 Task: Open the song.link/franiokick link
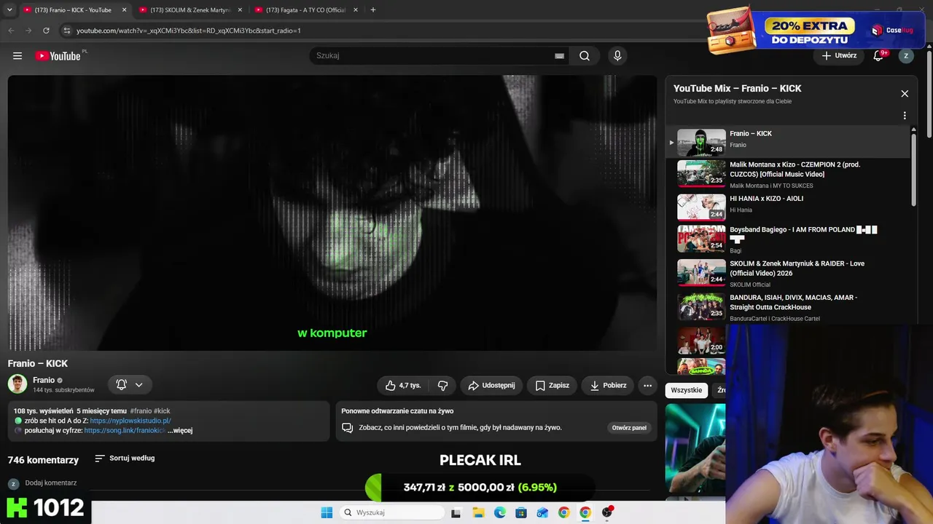[x=125, y=431]
